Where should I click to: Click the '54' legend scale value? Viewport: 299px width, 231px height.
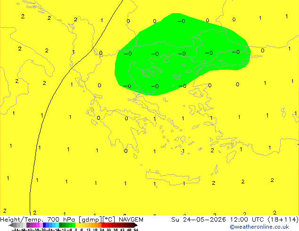coord(136,230)
